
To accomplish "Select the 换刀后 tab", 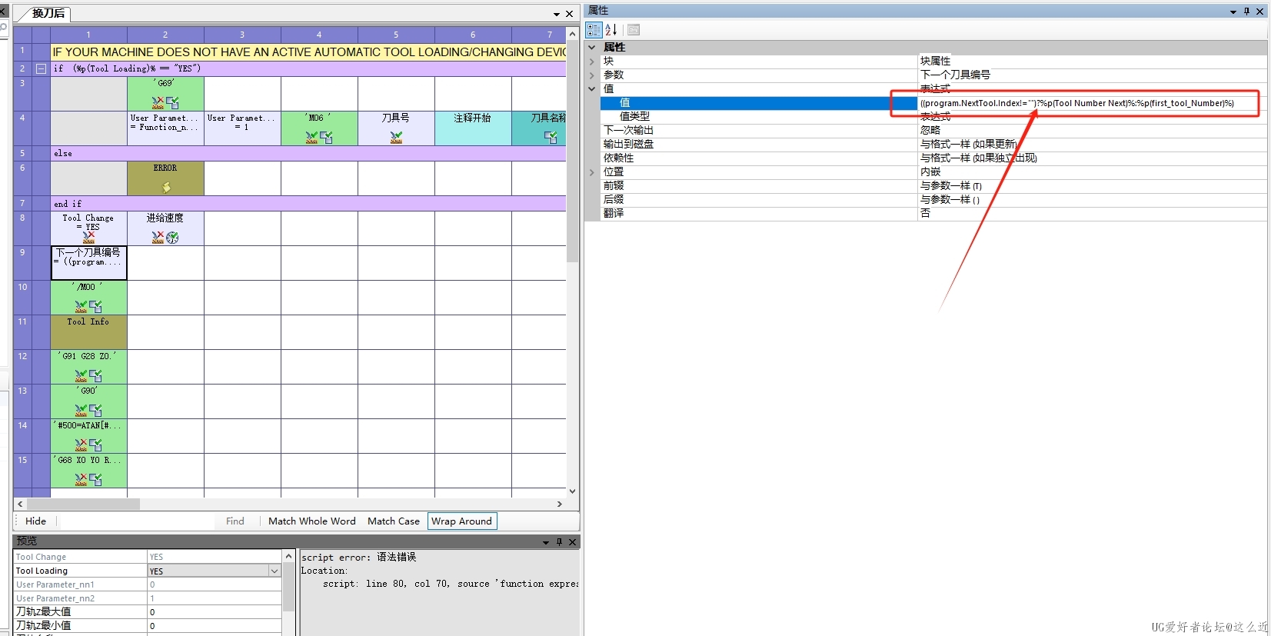I will pyautogui.click(x=48, y=13).
